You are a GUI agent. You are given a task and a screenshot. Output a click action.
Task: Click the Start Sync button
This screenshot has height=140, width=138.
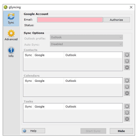tap(93, 131)
